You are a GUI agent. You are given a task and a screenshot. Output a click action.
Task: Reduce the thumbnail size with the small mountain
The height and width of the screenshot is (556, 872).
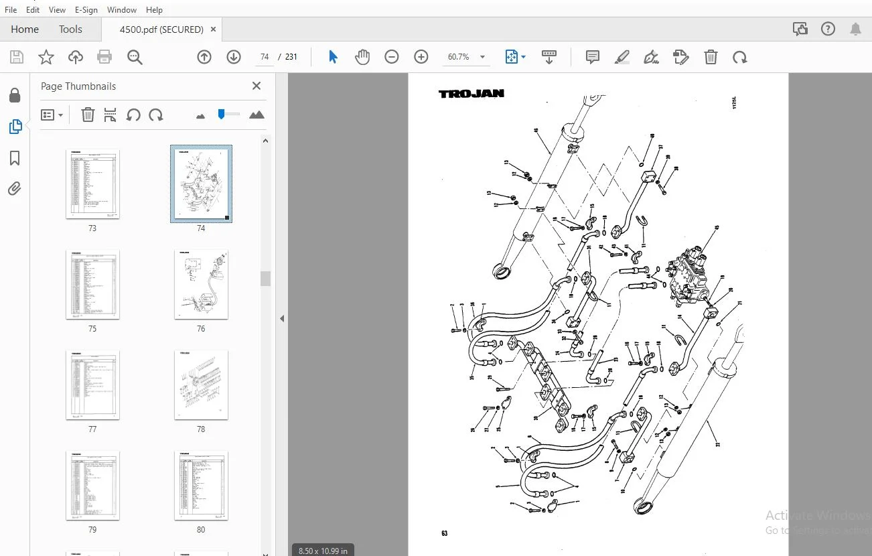click(200, 116)
